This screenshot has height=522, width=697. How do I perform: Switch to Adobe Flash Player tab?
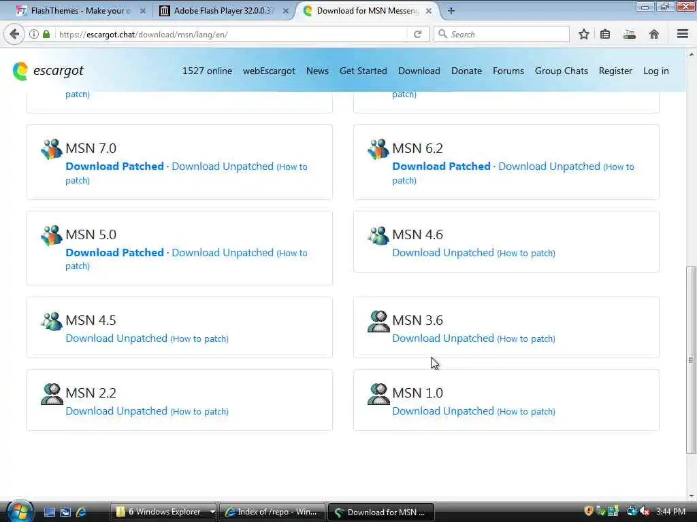tap(223, 11)
